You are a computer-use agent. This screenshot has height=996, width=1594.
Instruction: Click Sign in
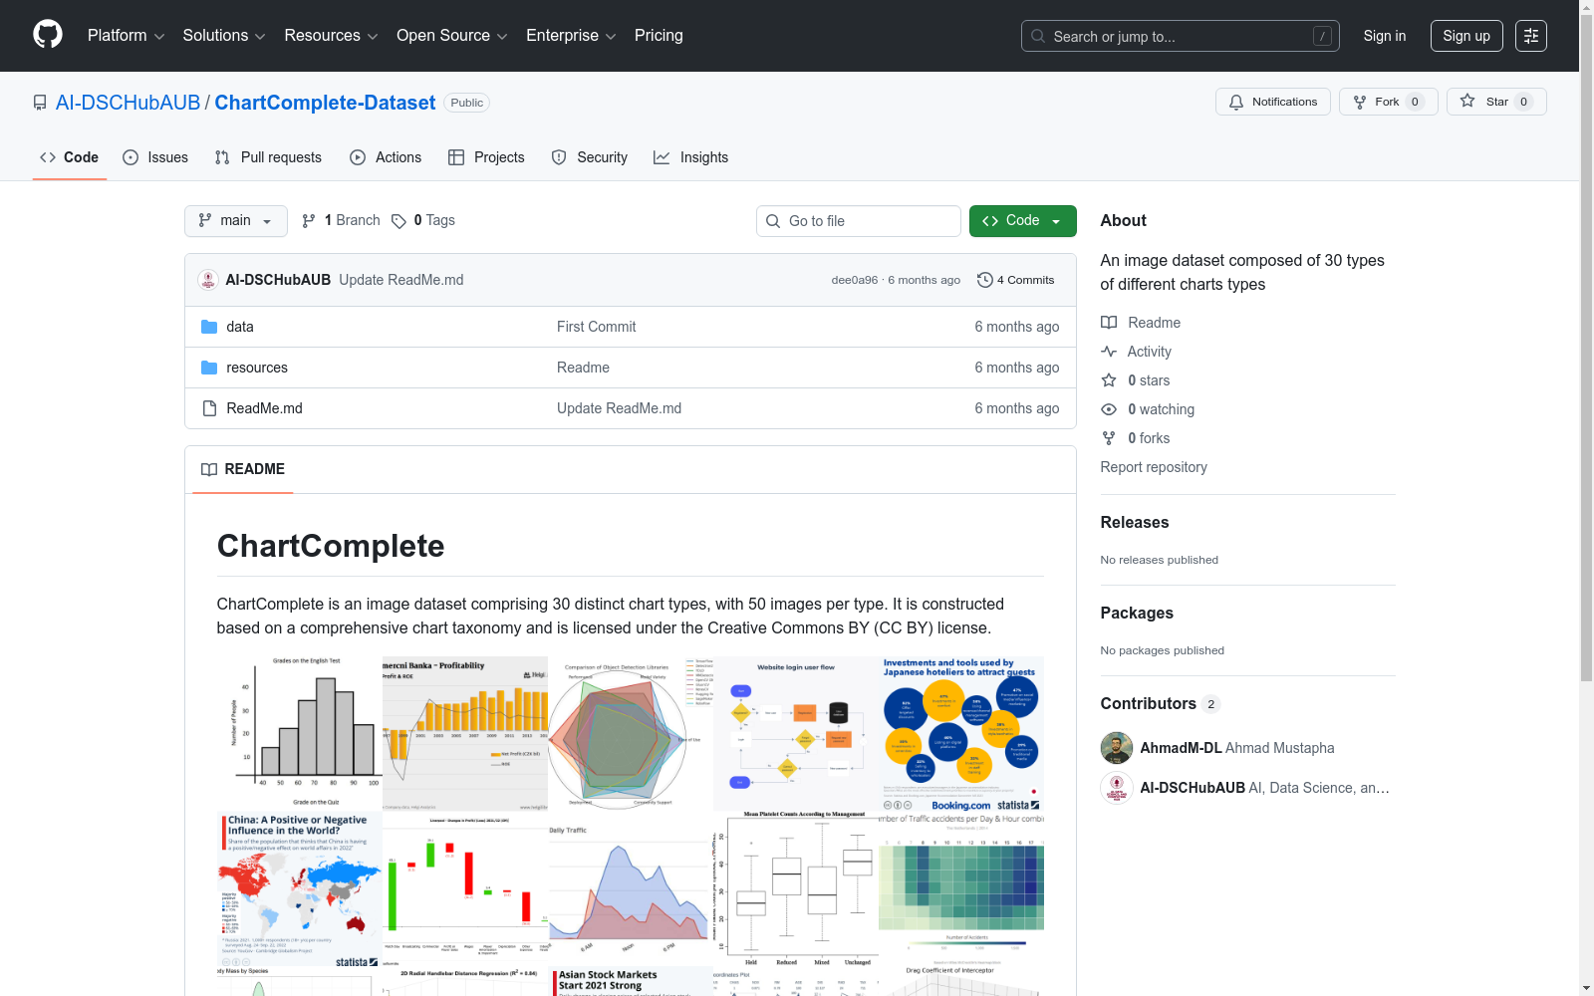1385,36
